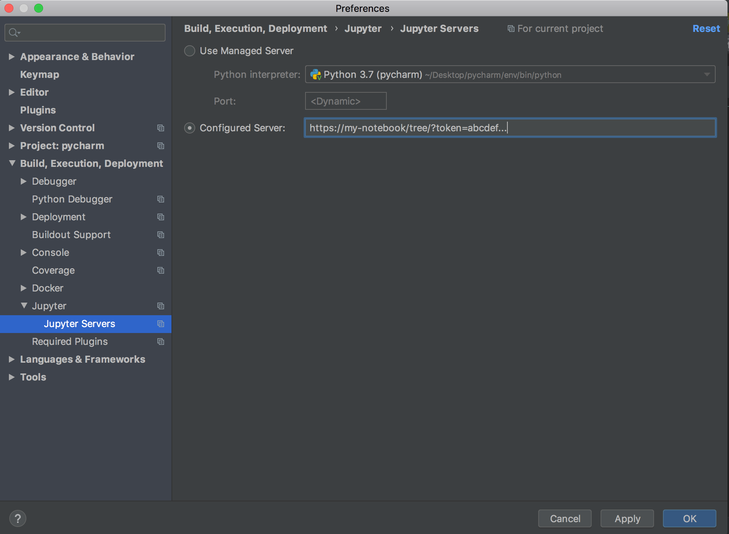Click the green zoom window button
729x534 pixels.
pos(38,8)
